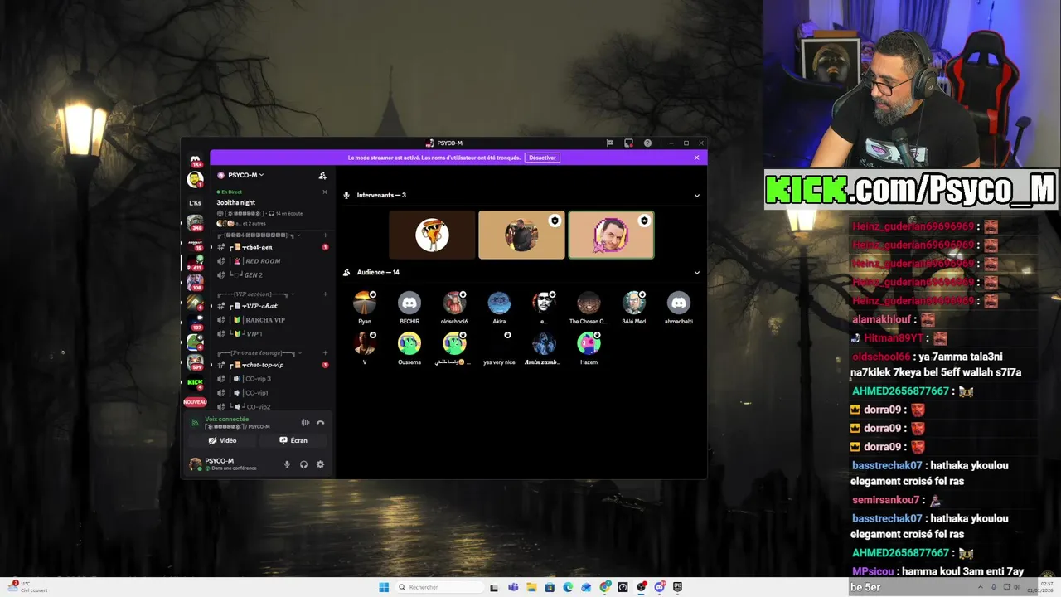1061x597 pixels.
Task: Join the GEN 2 voice channel
Action: pos(272,275)
